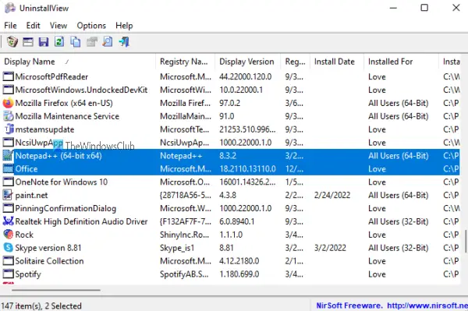The width and height of the screenshot is (468, 311).
Task: Select the Mozilla Maintenance Service entry
Action: tap(67, 116)
